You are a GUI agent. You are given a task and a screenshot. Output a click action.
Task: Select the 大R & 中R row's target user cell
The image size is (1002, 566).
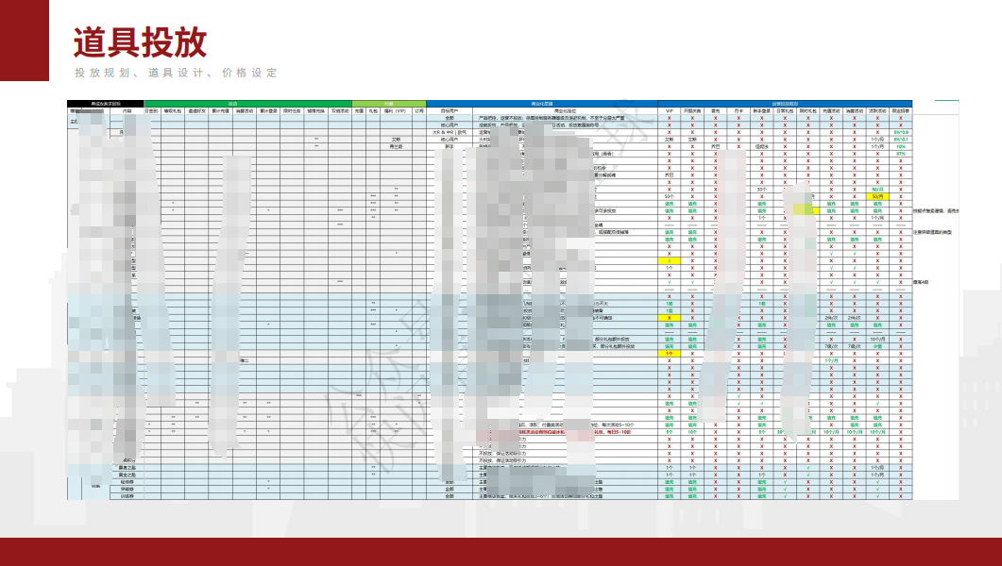(450, 132)
